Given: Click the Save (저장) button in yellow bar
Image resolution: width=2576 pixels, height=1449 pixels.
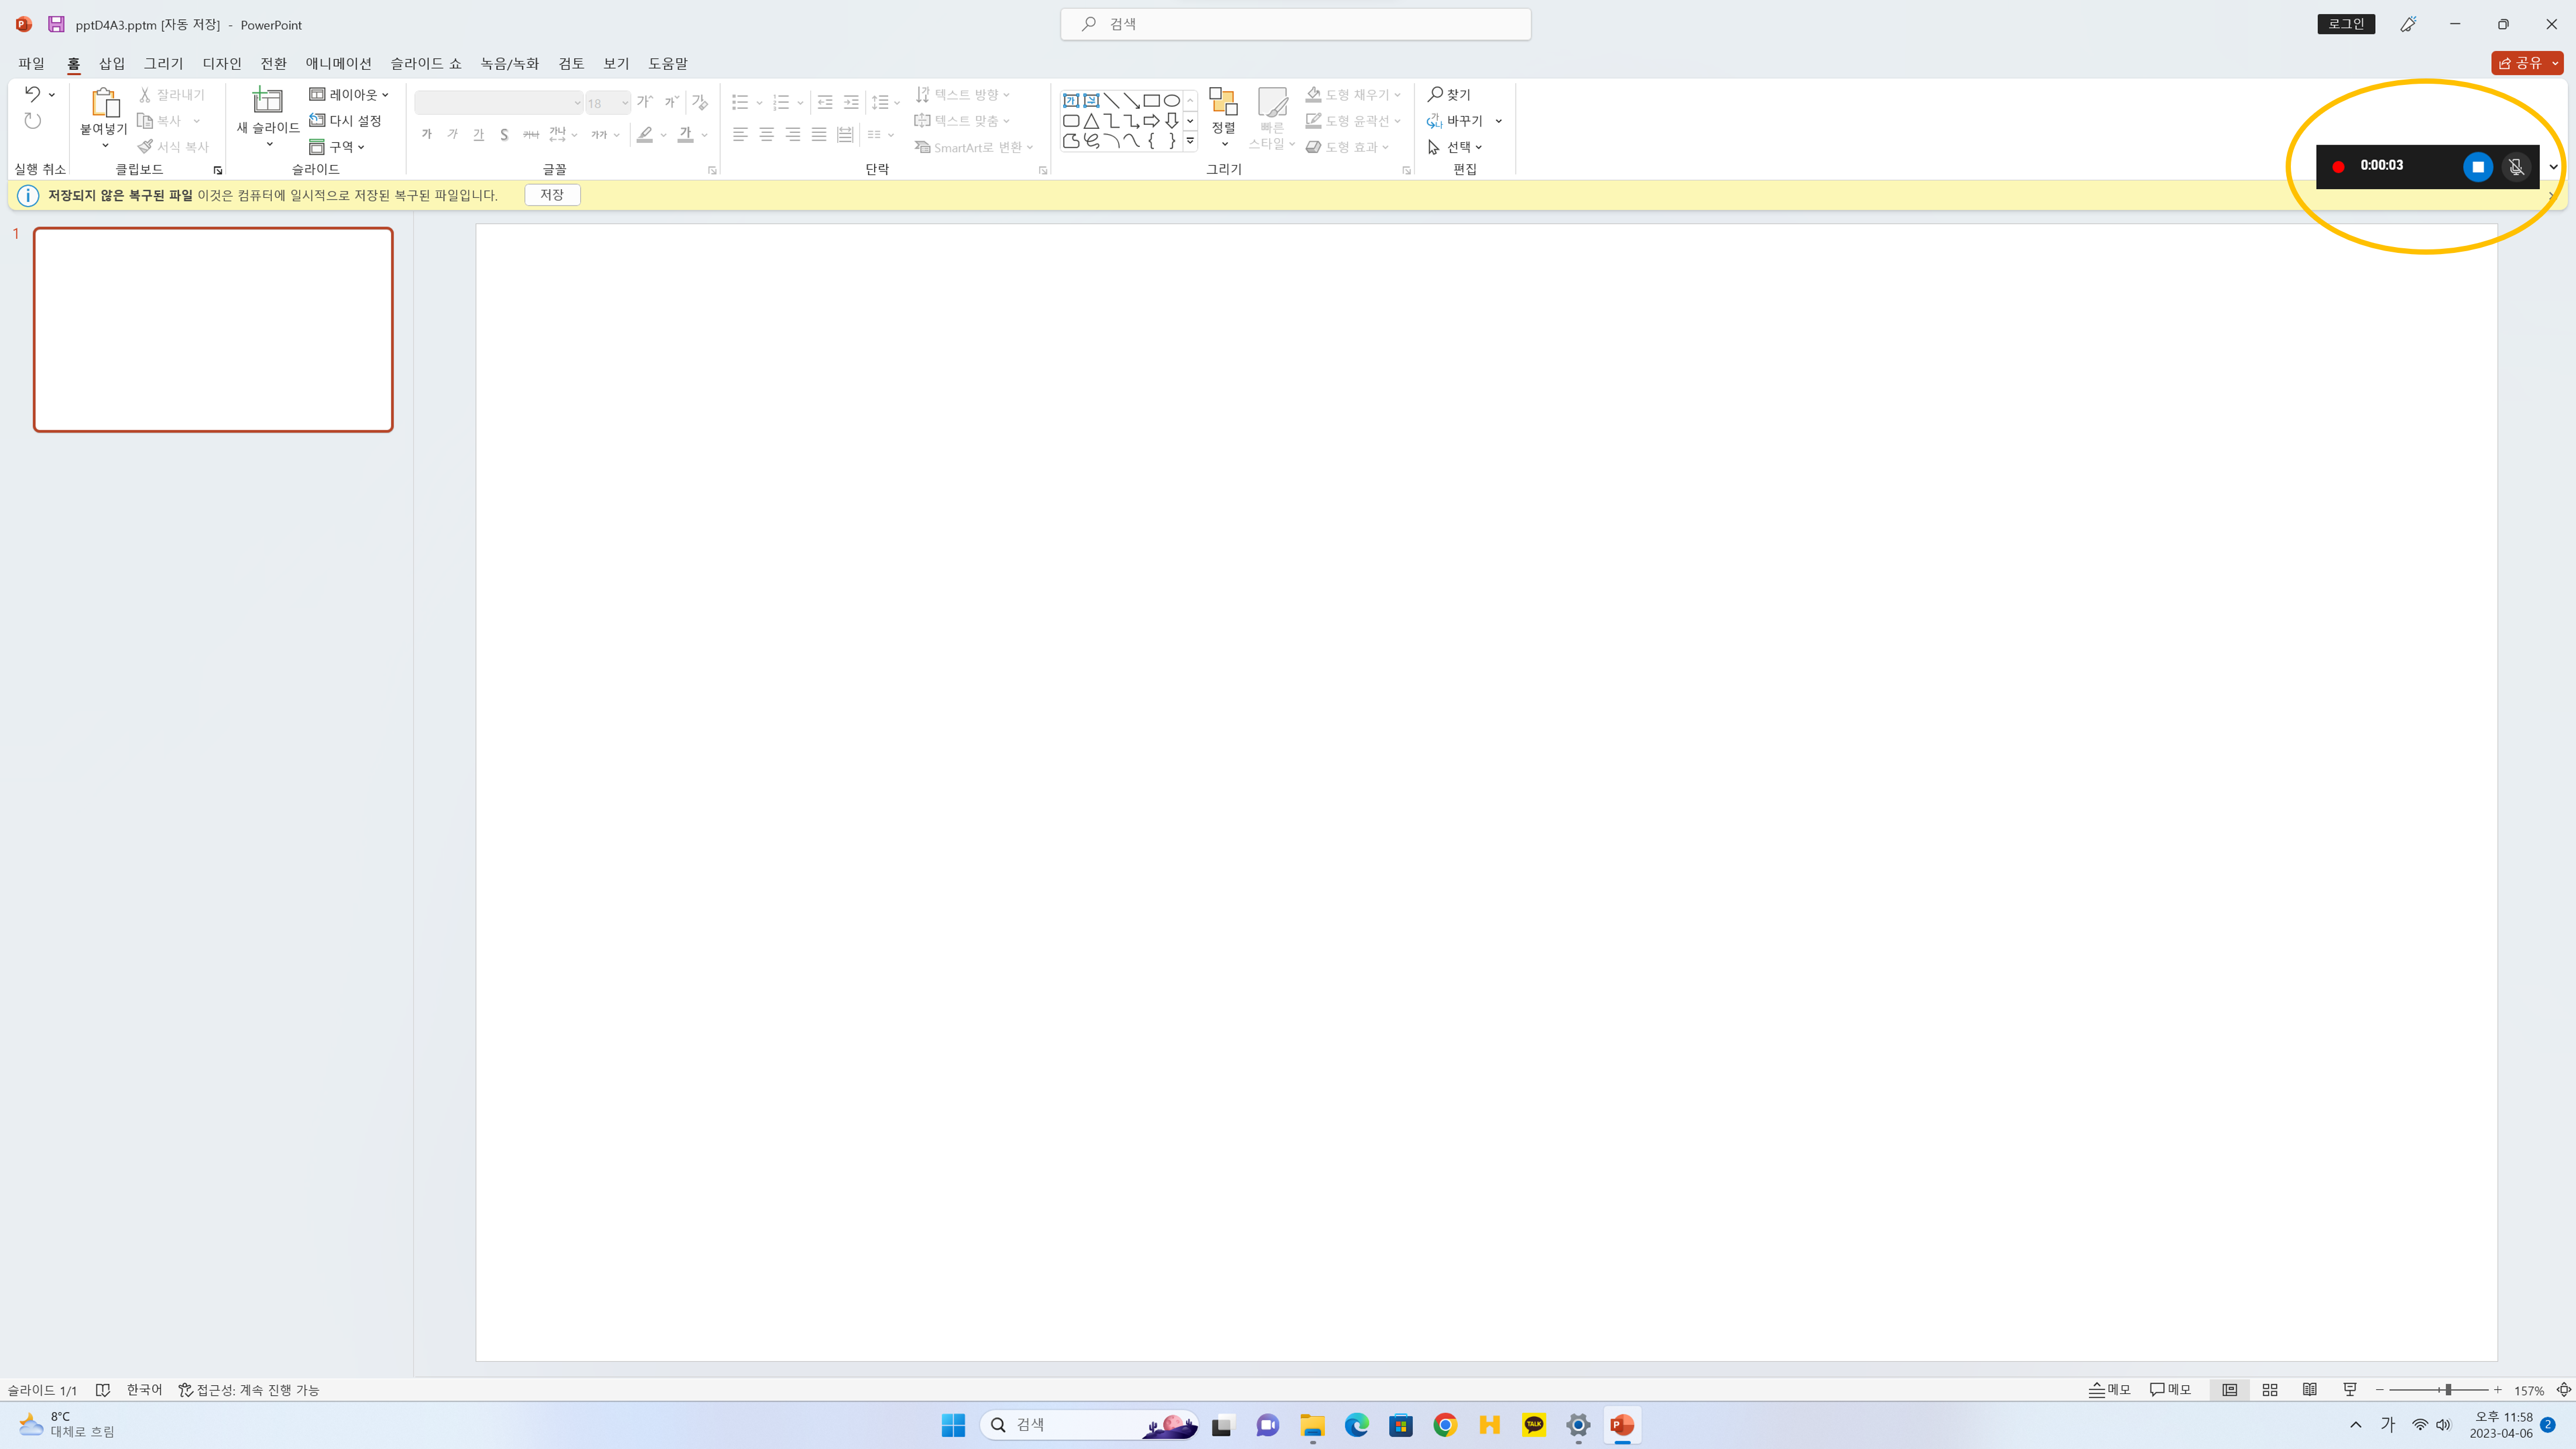Looking at the screenshot, I should coord(552,195).
